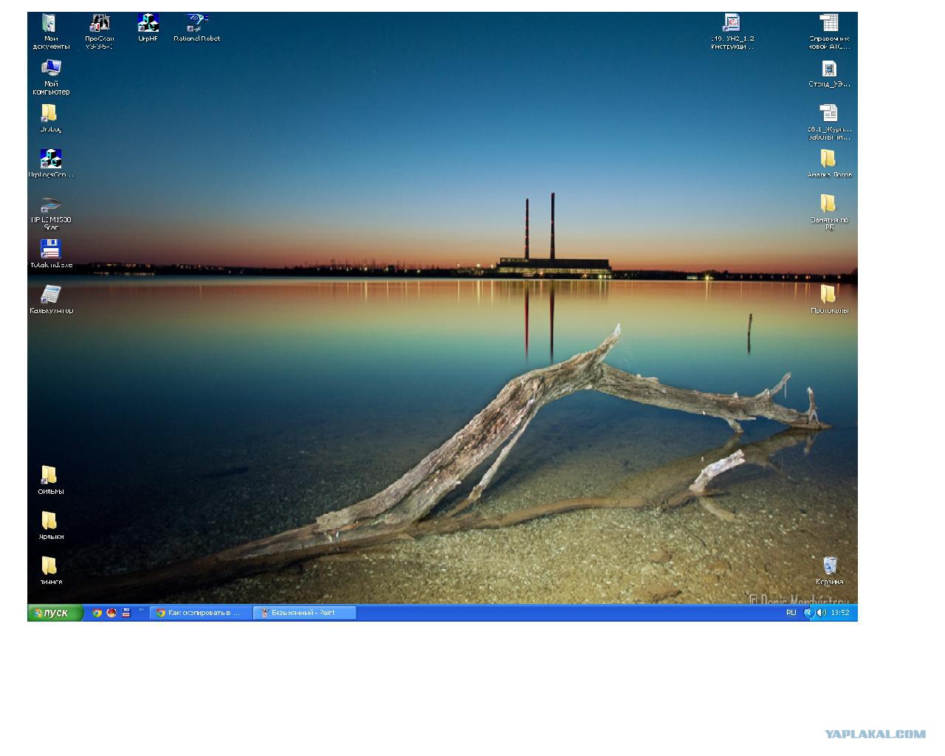
Task: Click the 13:52 taskbar clock
Action: [x=840, y=613]
